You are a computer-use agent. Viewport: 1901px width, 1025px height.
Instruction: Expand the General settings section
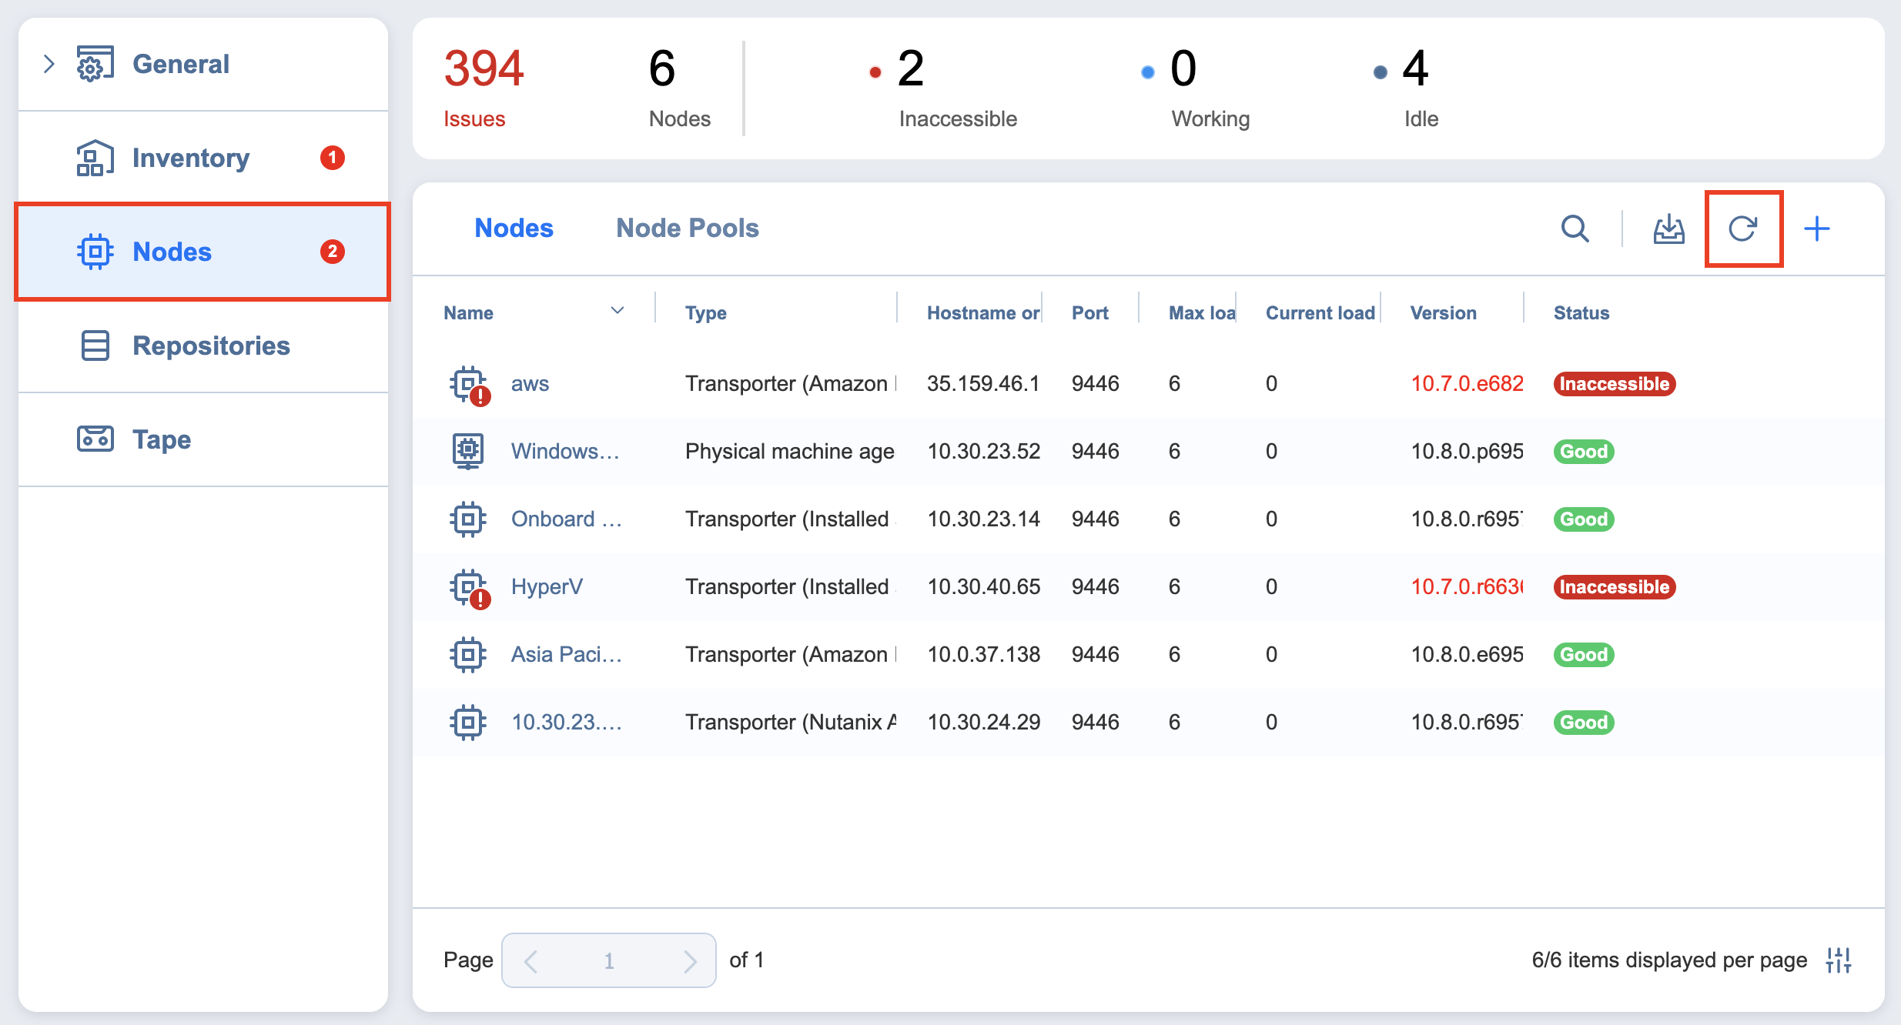(49, 64)
